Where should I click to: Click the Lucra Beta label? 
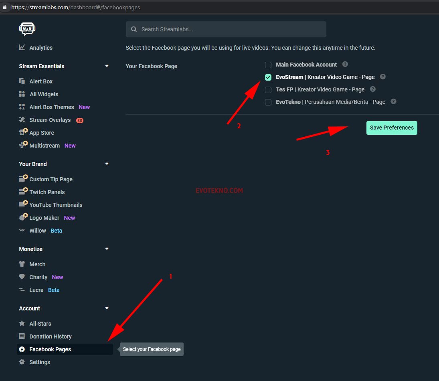click(54, 290)
